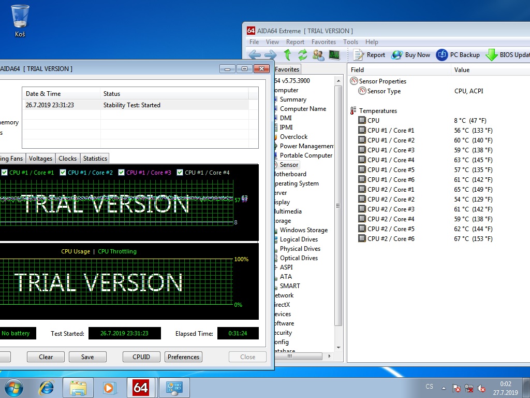Click Buy Now in the toolbar
The width and height of the screenshot is (530, 398).
click(x=411, y=55)
